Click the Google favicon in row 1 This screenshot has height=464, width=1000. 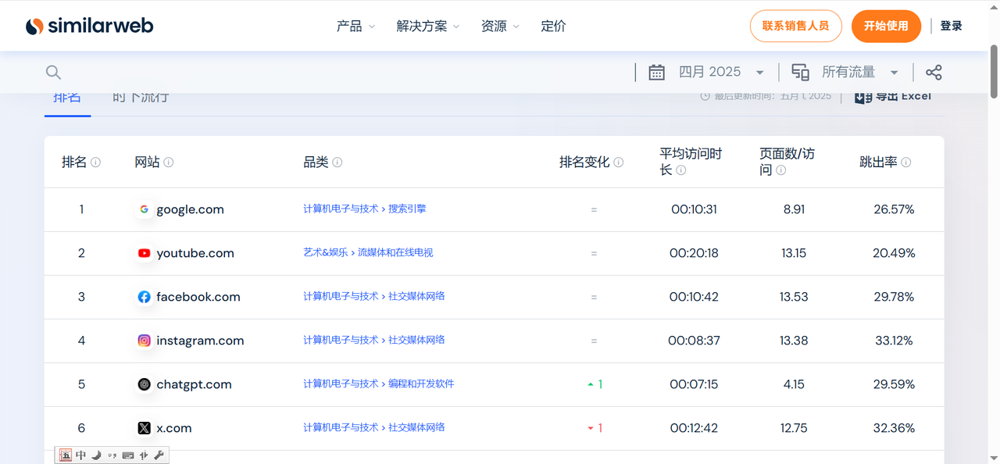click(144, 209)
